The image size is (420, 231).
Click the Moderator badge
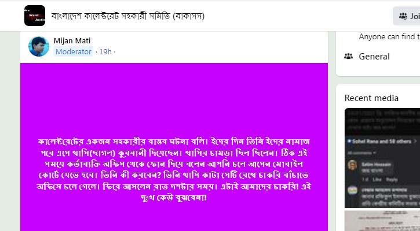(x=73, y=51)
